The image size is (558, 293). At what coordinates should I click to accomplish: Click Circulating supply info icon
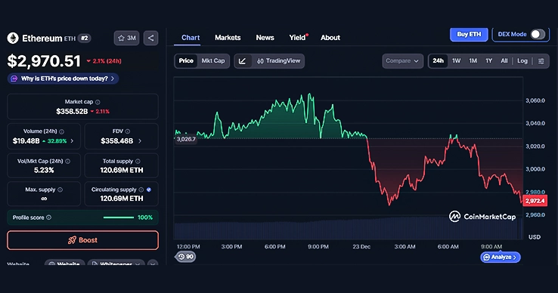(x=141, y=190)
